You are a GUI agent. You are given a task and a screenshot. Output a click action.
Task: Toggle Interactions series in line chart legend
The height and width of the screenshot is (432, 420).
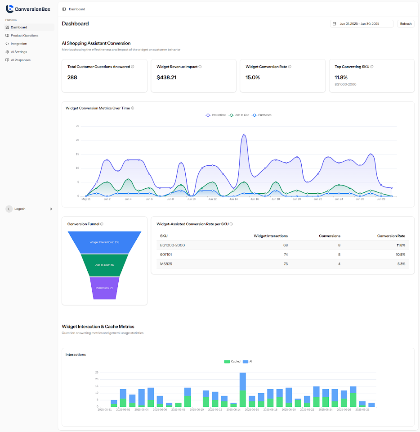click(x=216, y=115)
